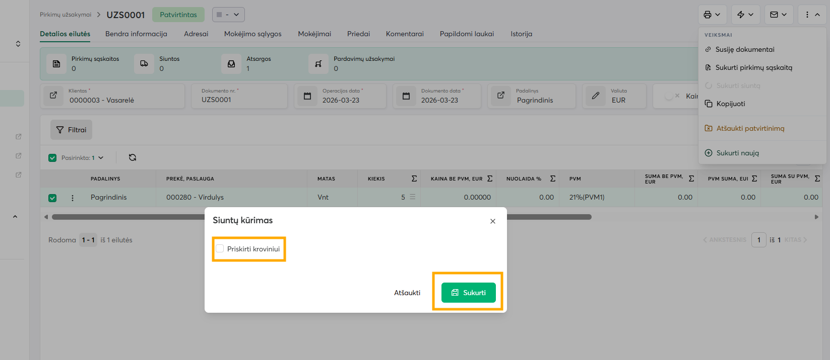Click the refresh icon beside Pasirinkta
Screen dimensions: 830x360
133,157
